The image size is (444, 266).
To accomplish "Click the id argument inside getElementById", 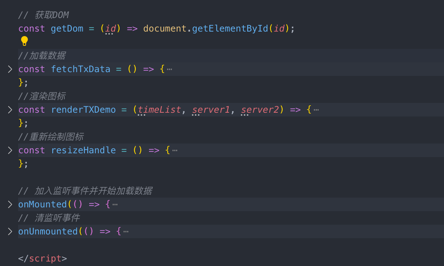I will point(279,29).
